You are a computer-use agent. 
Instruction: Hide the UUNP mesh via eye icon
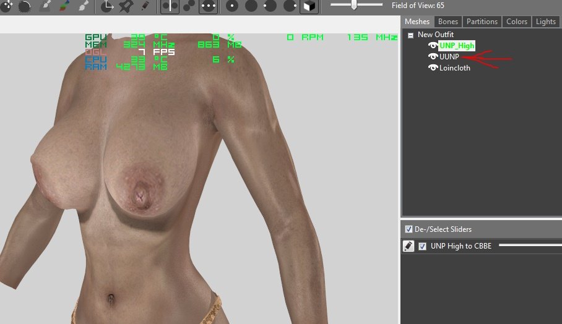pyautogui.click(x=433, y=56)
